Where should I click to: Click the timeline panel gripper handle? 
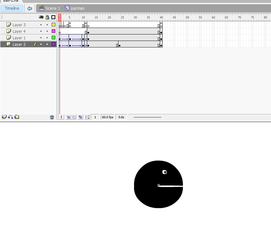2,17
